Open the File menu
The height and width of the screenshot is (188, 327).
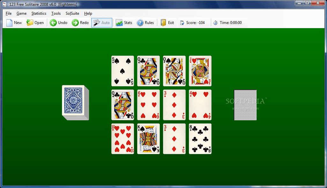click(8, 13)
